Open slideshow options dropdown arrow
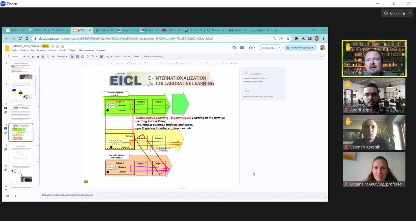The height and width of the screenshot is (221, 416). coord(279,48)
